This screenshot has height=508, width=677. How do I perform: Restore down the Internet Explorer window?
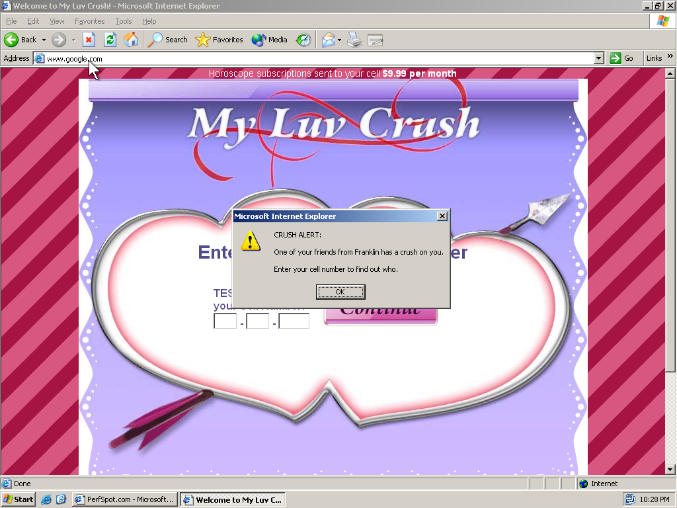[658, 6]
